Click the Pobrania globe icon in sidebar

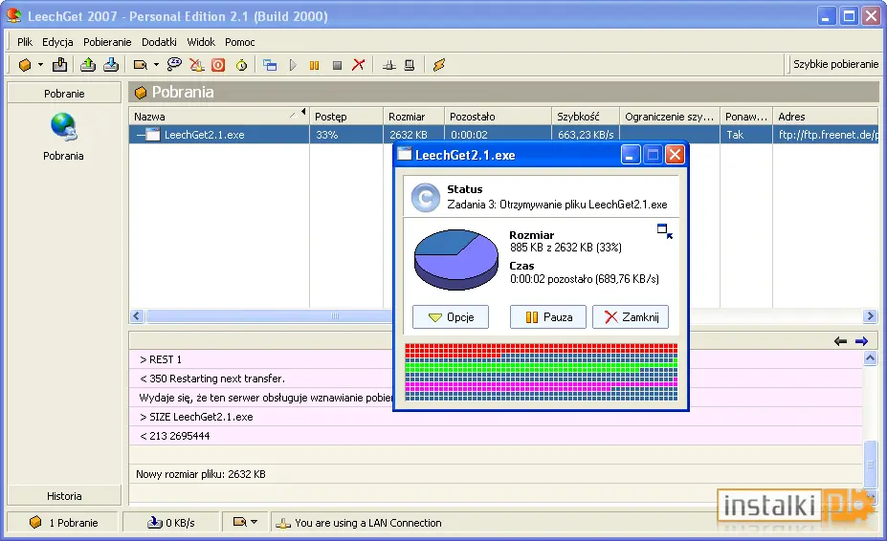pos(63,126)
